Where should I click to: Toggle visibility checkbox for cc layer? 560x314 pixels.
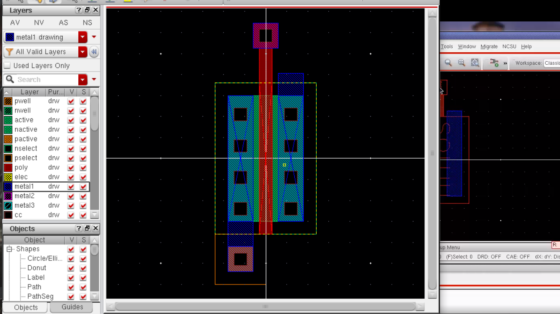[71, 215]
